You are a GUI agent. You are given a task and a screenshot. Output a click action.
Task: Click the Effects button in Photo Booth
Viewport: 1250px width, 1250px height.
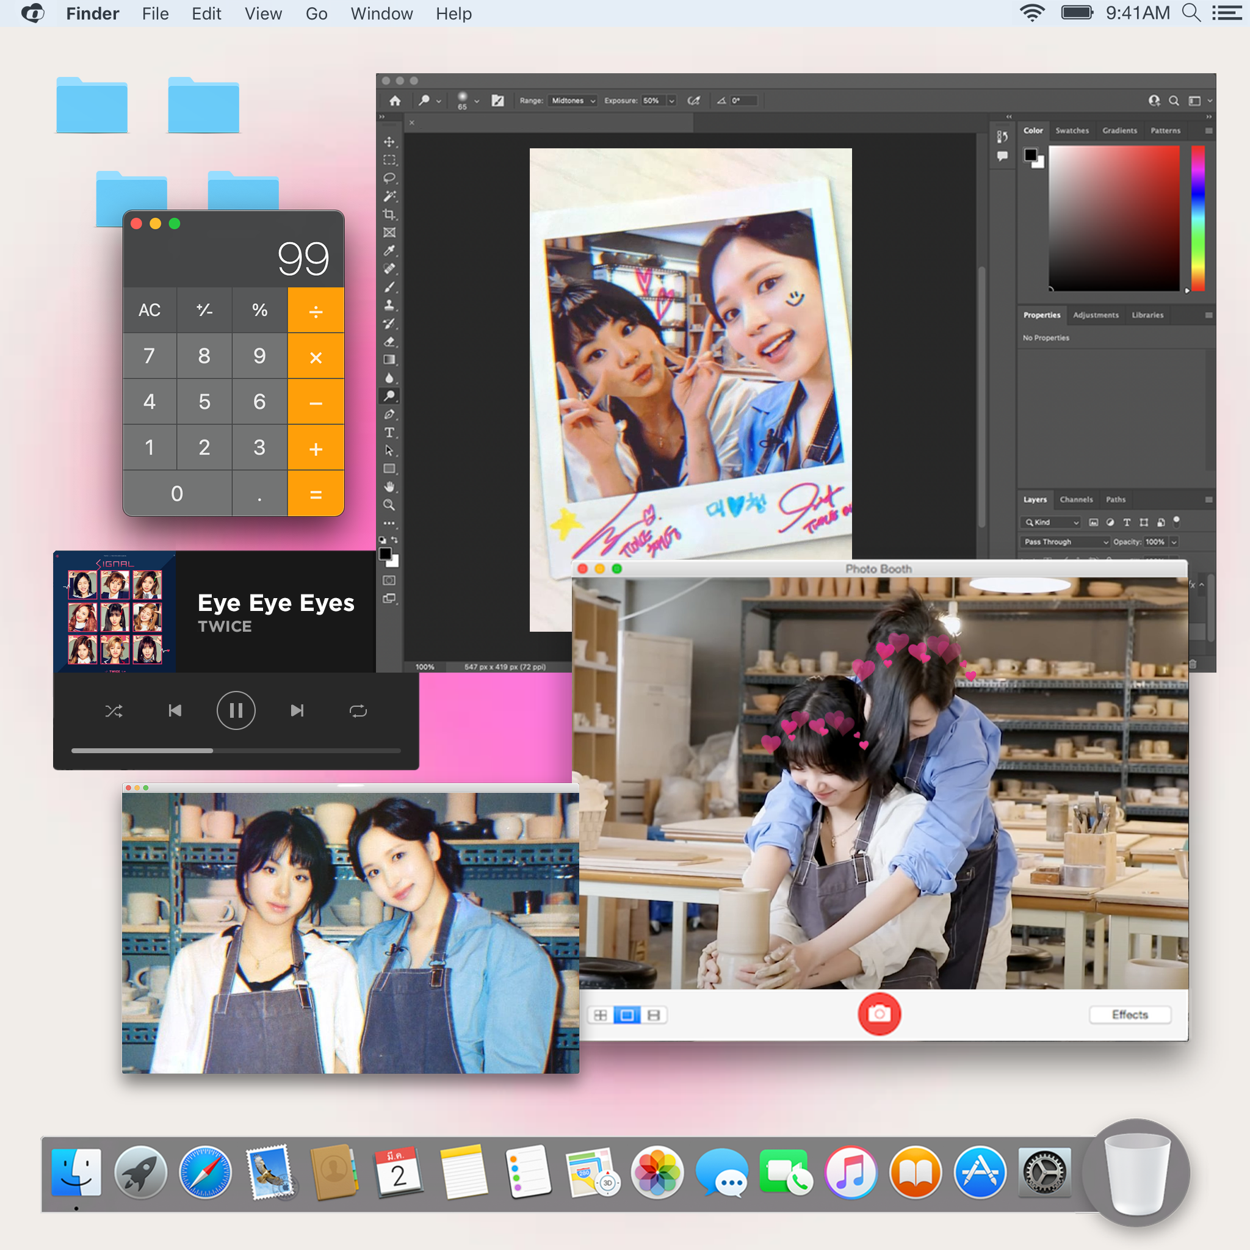[1129, 1014]
